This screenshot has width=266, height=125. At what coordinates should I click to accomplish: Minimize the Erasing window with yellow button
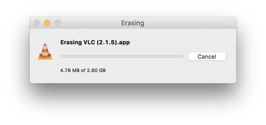point(47,23)
